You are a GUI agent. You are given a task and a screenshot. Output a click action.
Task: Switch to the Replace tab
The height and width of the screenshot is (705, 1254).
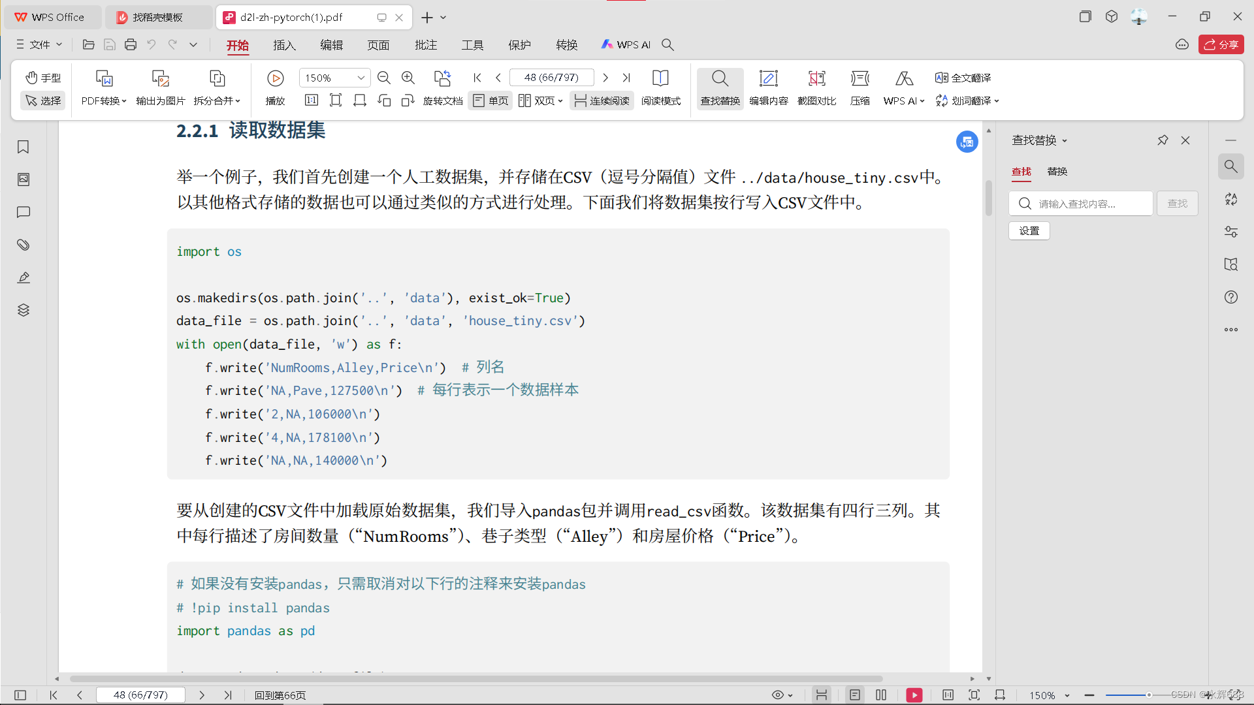(1057, 171)
